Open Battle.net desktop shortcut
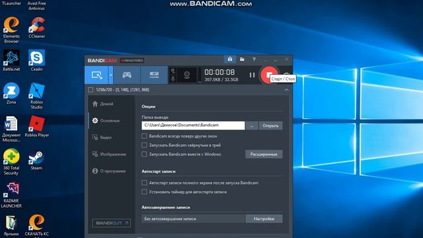The width and height of the screenshot is (423, 238). (11, 60)
